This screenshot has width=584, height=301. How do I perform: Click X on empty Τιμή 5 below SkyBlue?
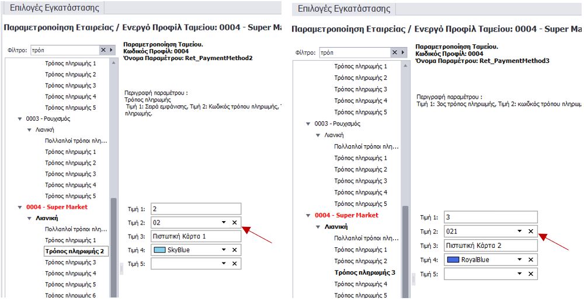(234, 264)
